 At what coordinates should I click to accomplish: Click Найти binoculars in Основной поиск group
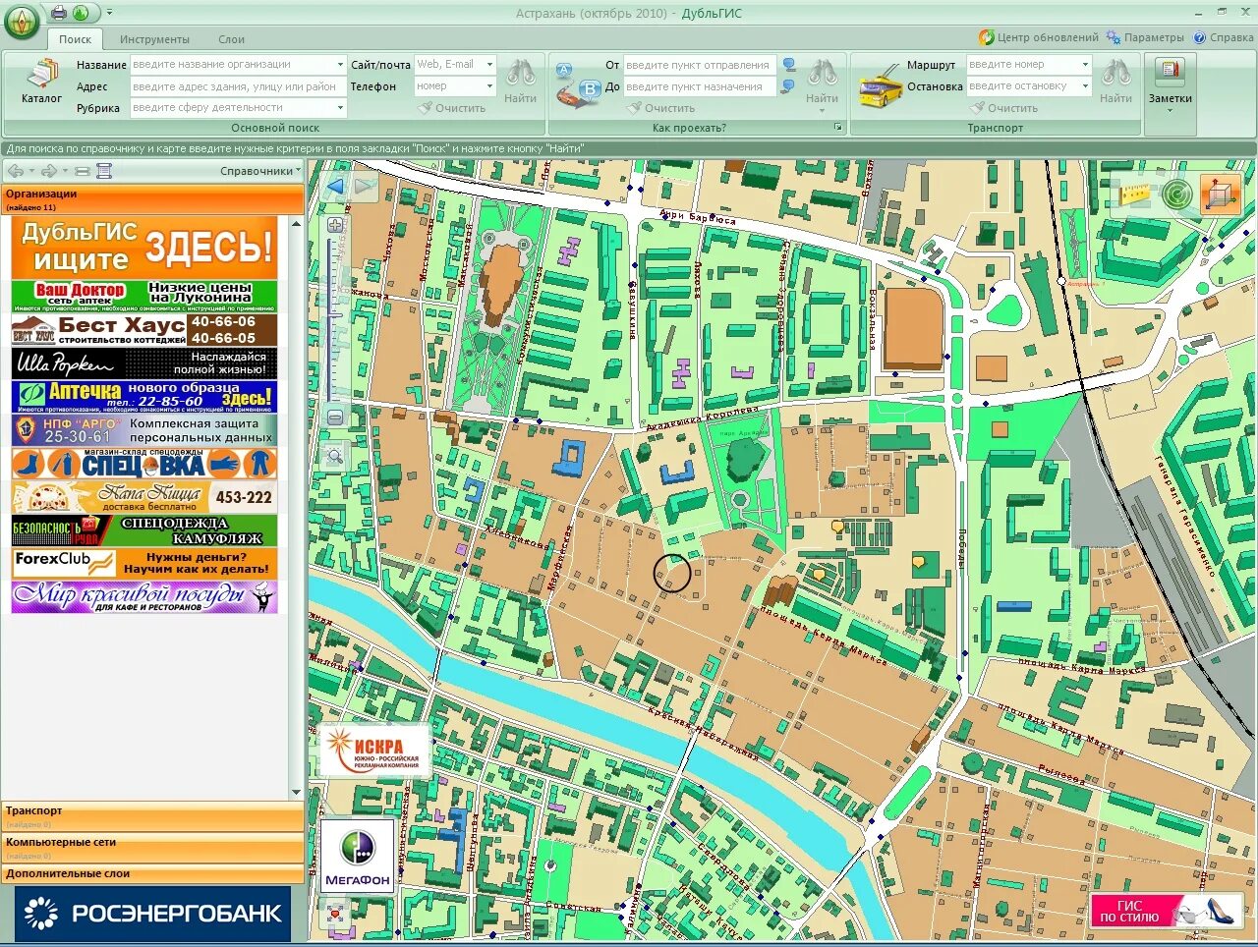tap(520, 81)
